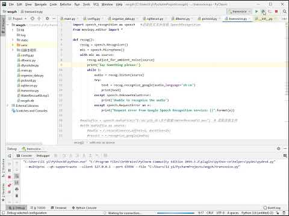This screenshot has width=289, height=216.
Task: Click View Breakpoints red dots icon
Action: point(10,185)
